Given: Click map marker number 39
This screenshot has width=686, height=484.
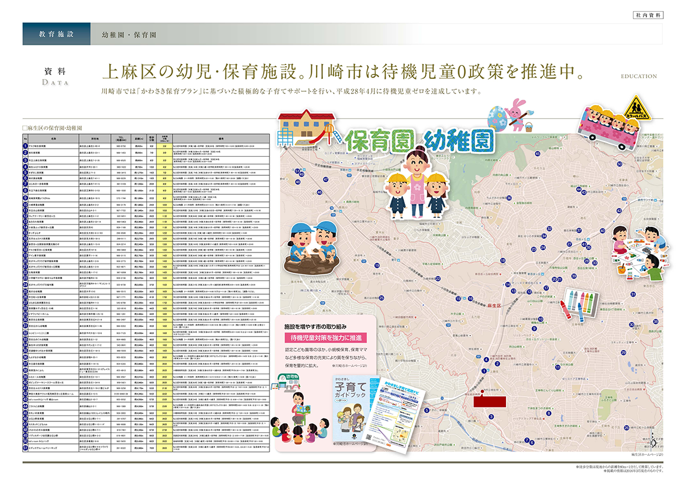Looking at the screenshot, I should point(573,276).
